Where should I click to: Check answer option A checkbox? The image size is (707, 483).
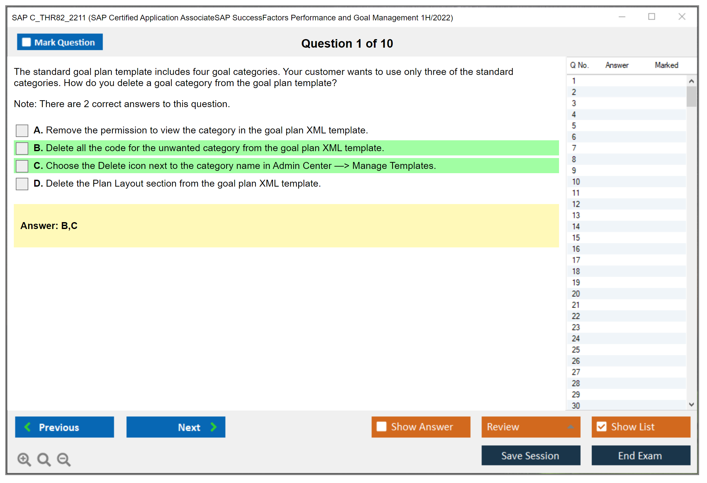coord(22,130)
